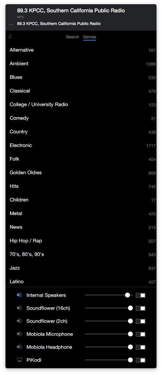Click the Mobiola Headphone speaker icon
This screenshot has width=162, height=375.
pyautogui.click(x=19, y=347)
